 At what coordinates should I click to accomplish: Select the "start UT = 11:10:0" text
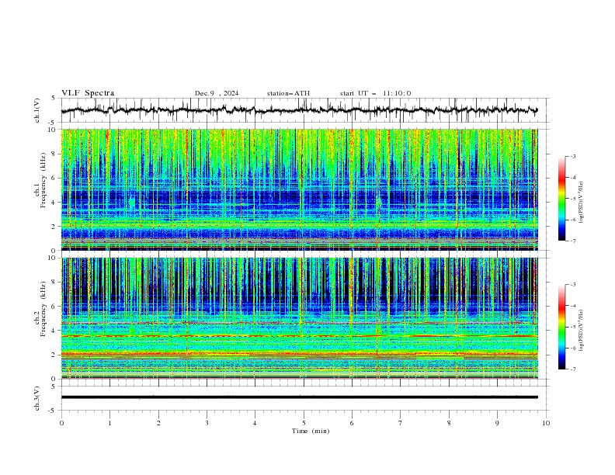(x=375, y=93)
